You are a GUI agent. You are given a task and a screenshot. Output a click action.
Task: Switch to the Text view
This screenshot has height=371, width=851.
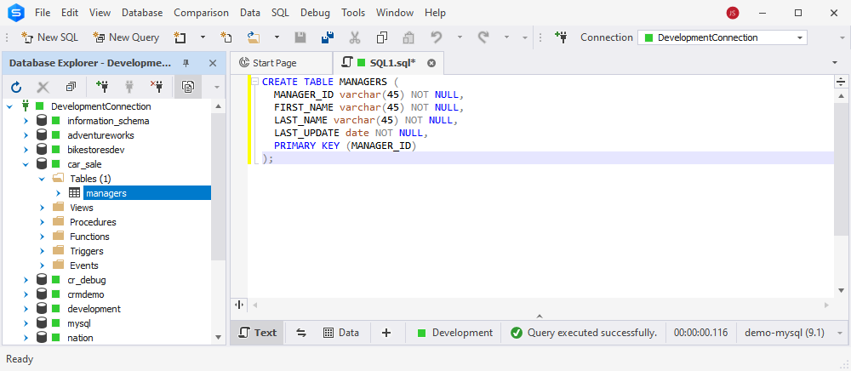coord(258,333)
